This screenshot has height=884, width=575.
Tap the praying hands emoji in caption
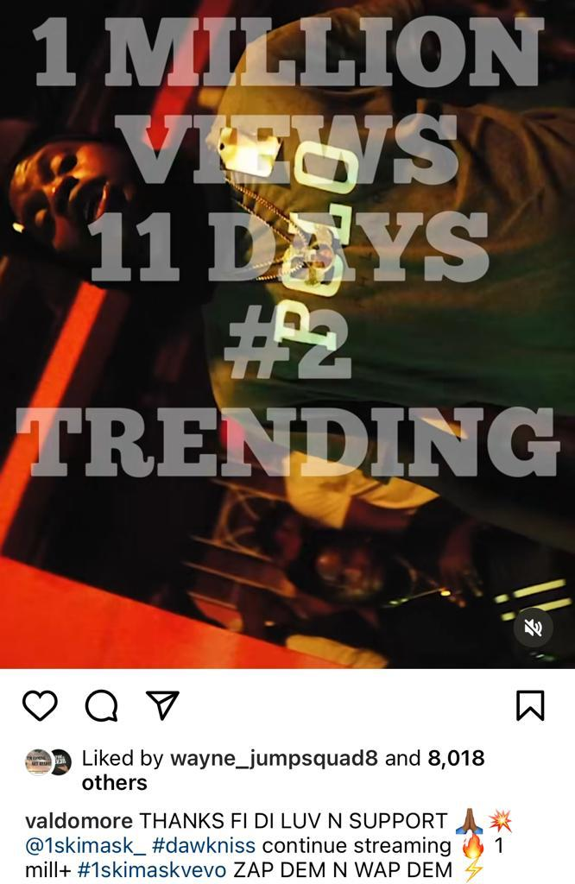pyautogui.click(x=469, y=822)
